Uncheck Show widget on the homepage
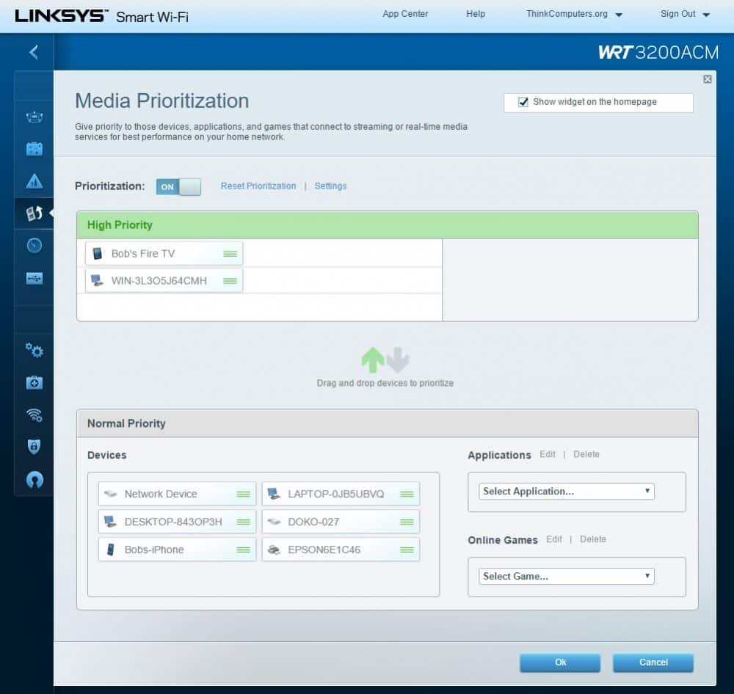 point(523,102)
